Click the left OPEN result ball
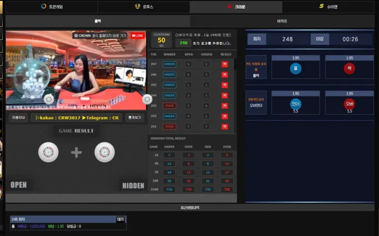 [49, 152]
